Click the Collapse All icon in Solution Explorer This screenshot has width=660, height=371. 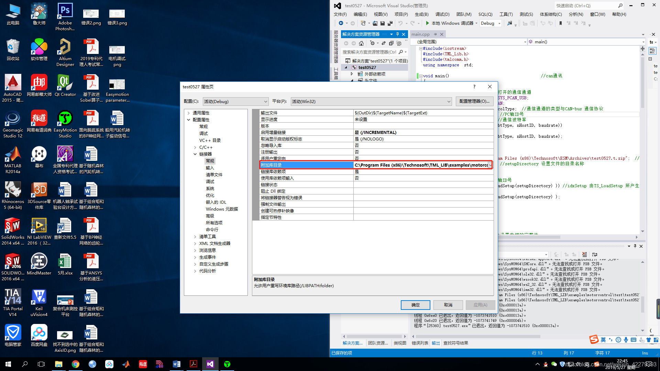(x=391, y=43)
